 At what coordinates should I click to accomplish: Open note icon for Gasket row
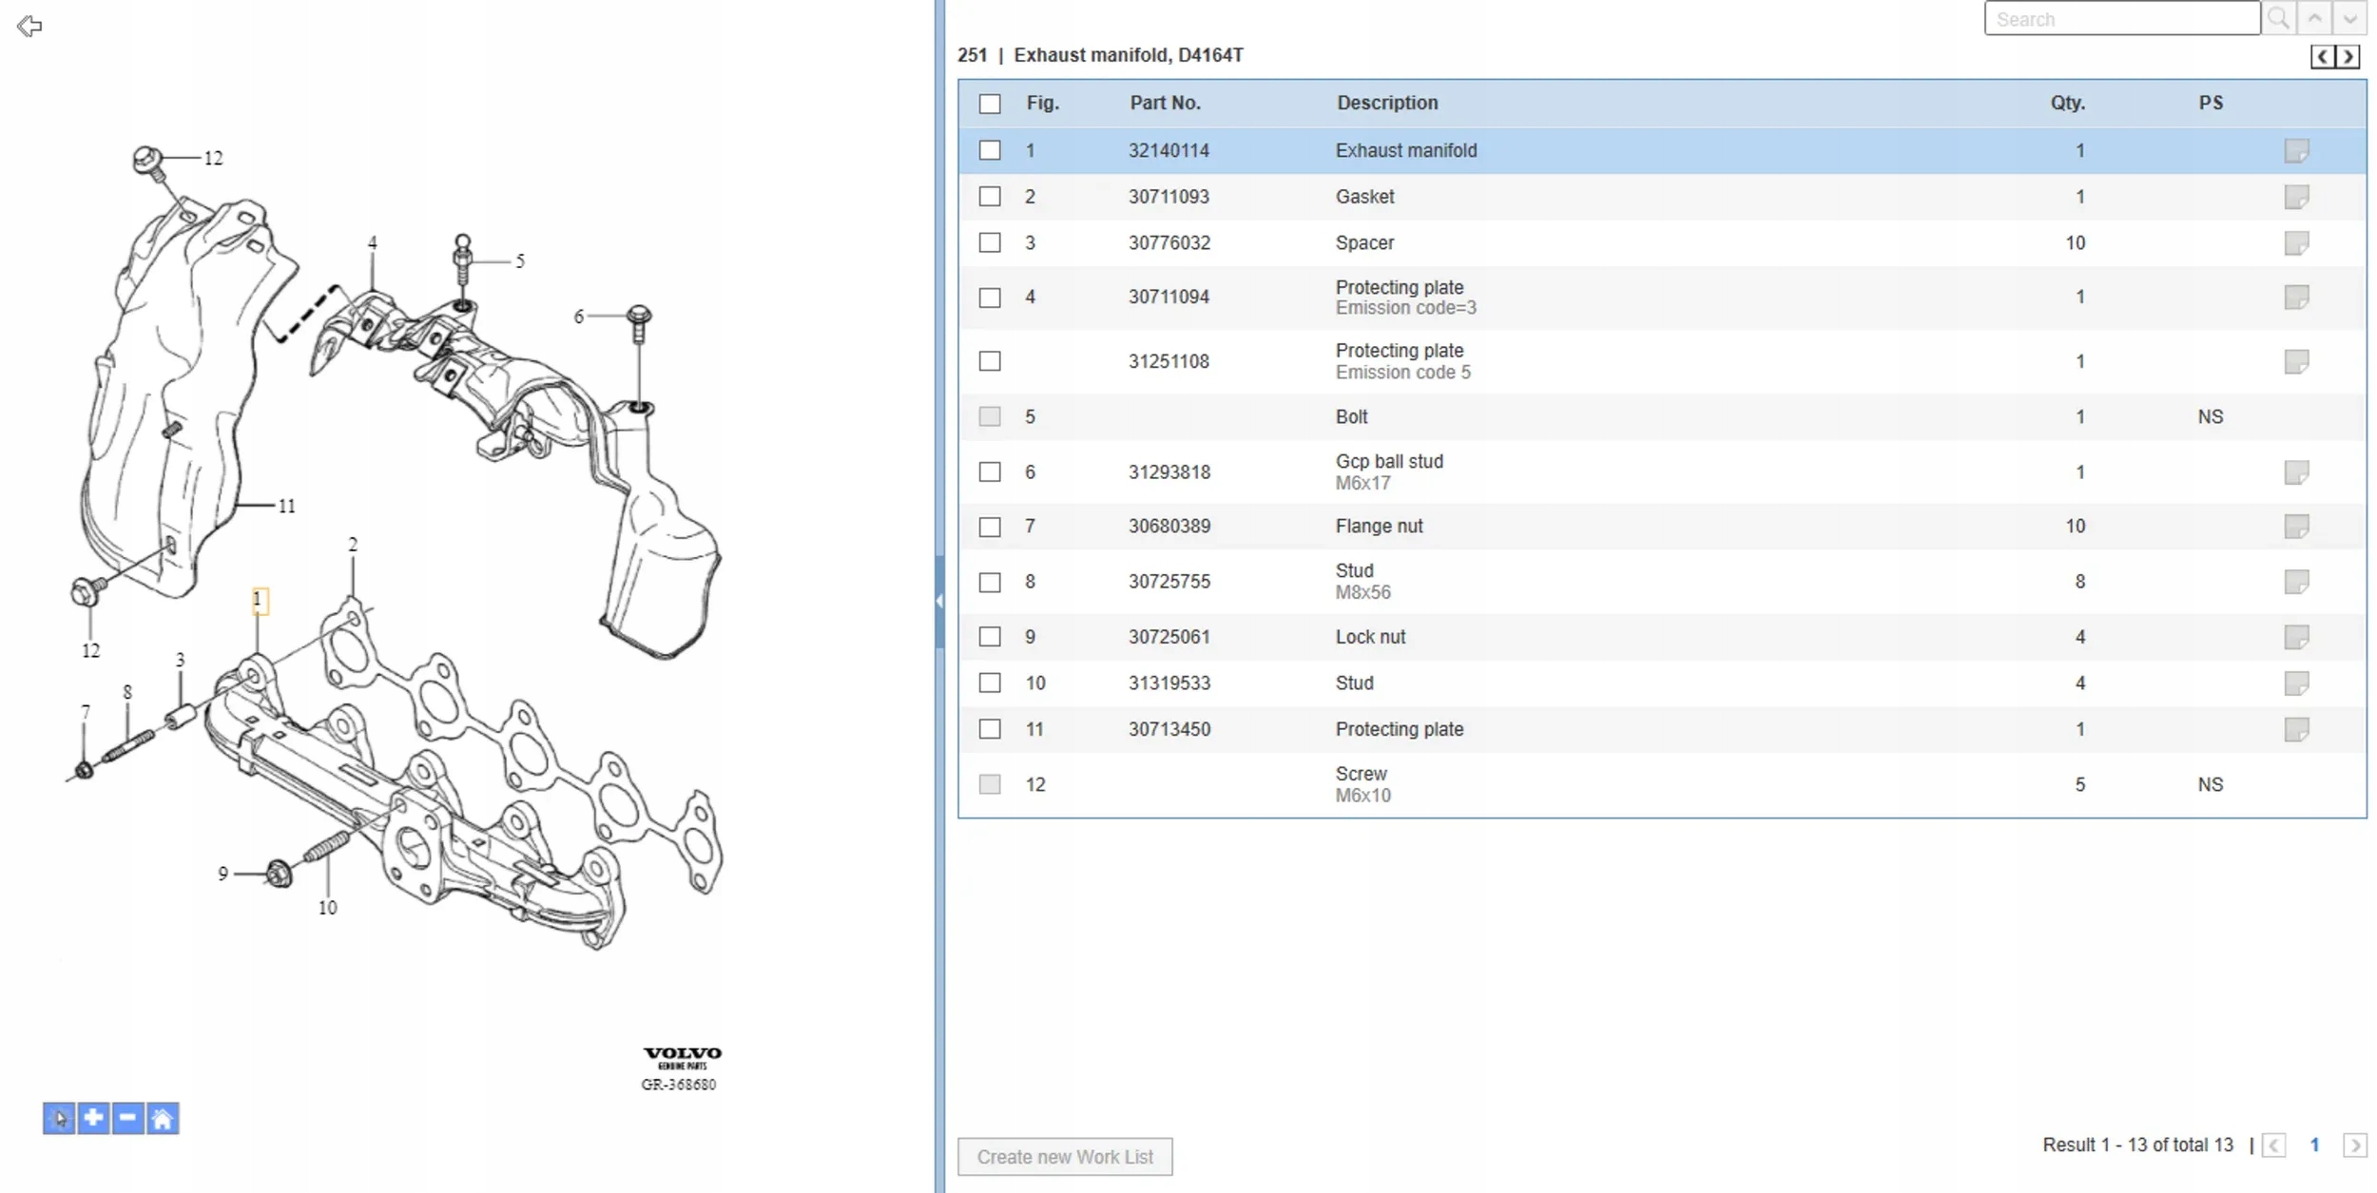tap(2296, 197)
